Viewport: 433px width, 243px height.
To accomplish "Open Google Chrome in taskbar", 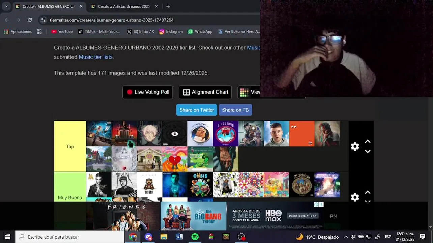I will (x=133, y=237).
